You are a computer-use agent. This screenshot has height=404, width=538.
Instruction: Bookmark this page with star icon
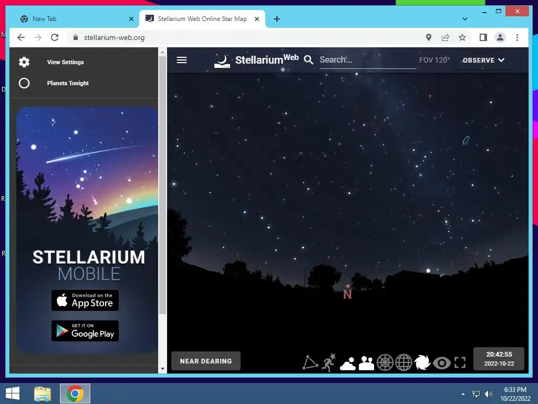click(462, 37)
